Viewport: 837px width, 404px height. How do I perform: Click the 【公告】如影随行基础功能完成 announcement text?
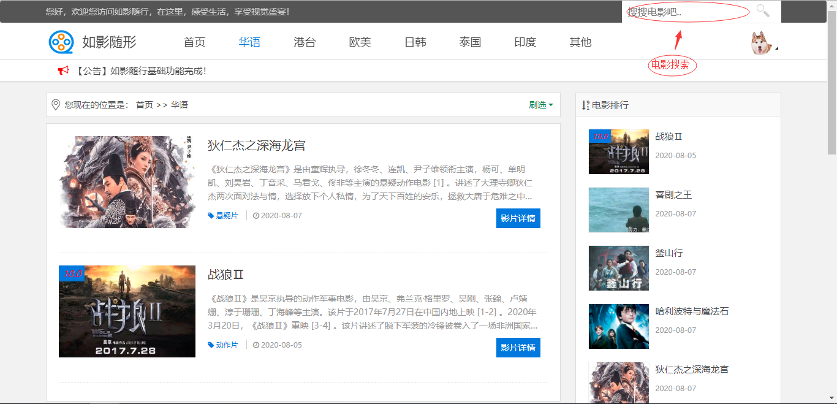point(142,71)
